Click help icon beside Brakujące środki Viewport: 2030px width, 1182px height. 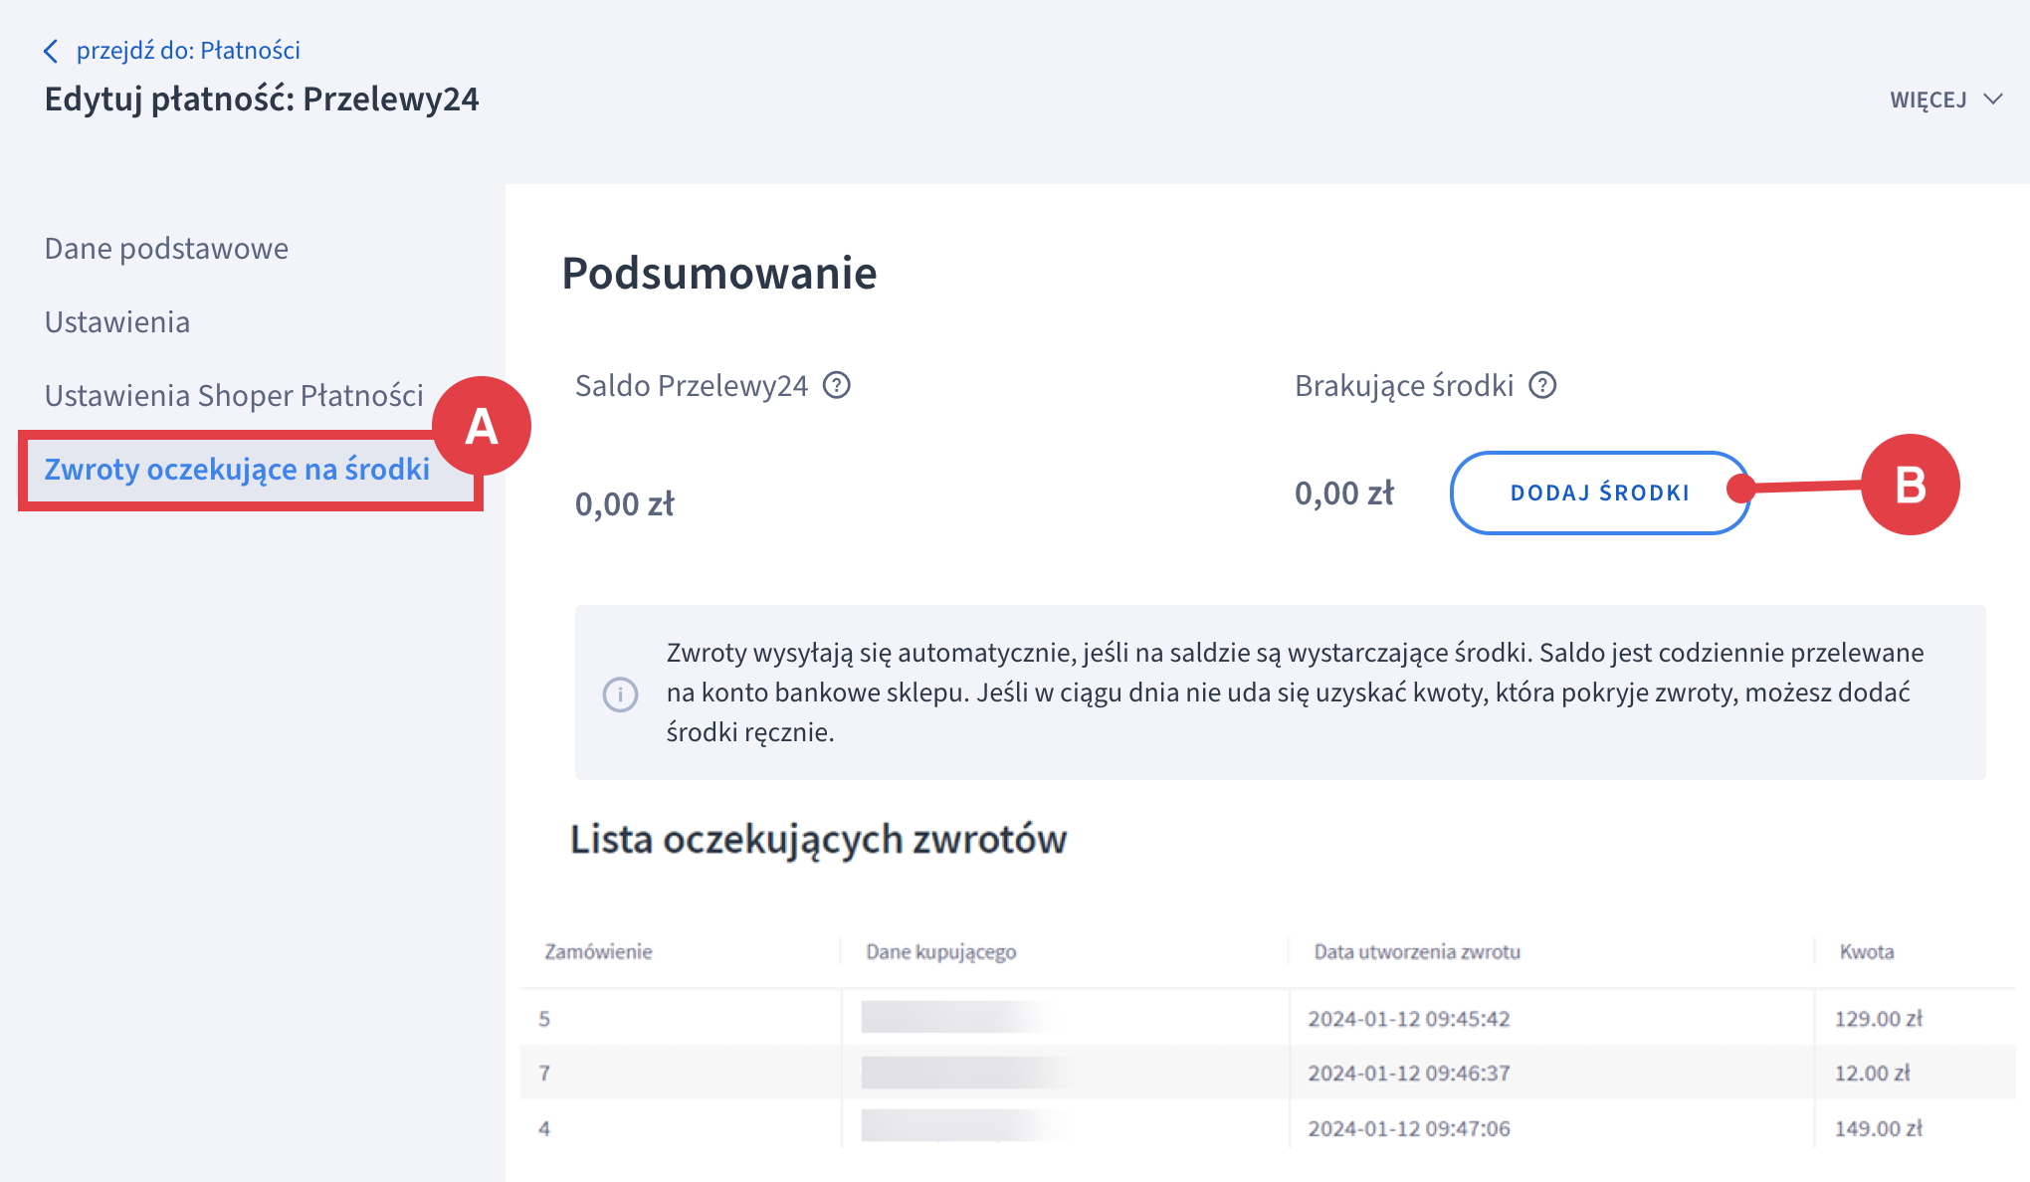pyautogui.click(x=1542, y=385)
